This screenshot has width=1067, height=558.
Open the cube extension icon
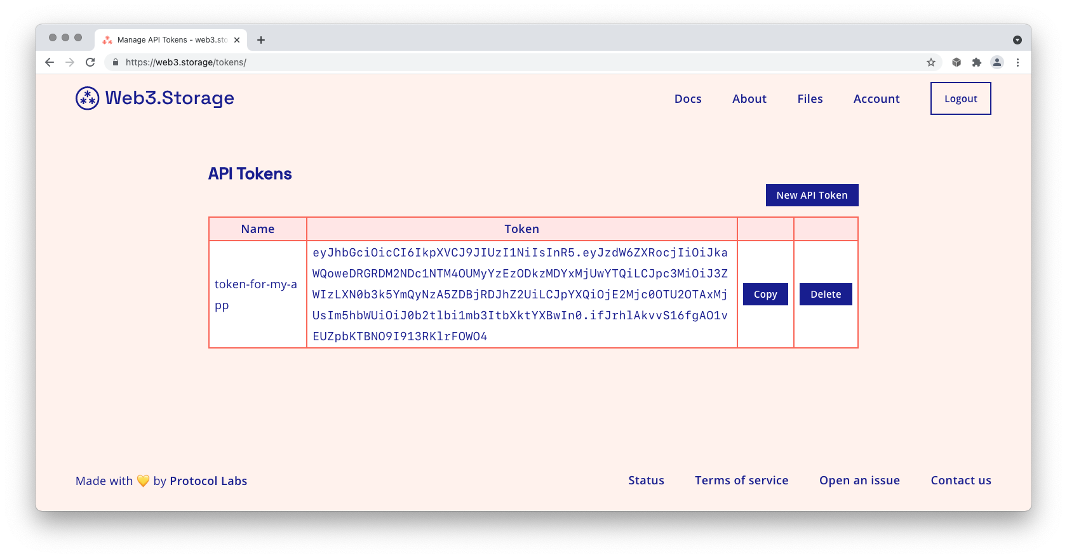point(956,62)
